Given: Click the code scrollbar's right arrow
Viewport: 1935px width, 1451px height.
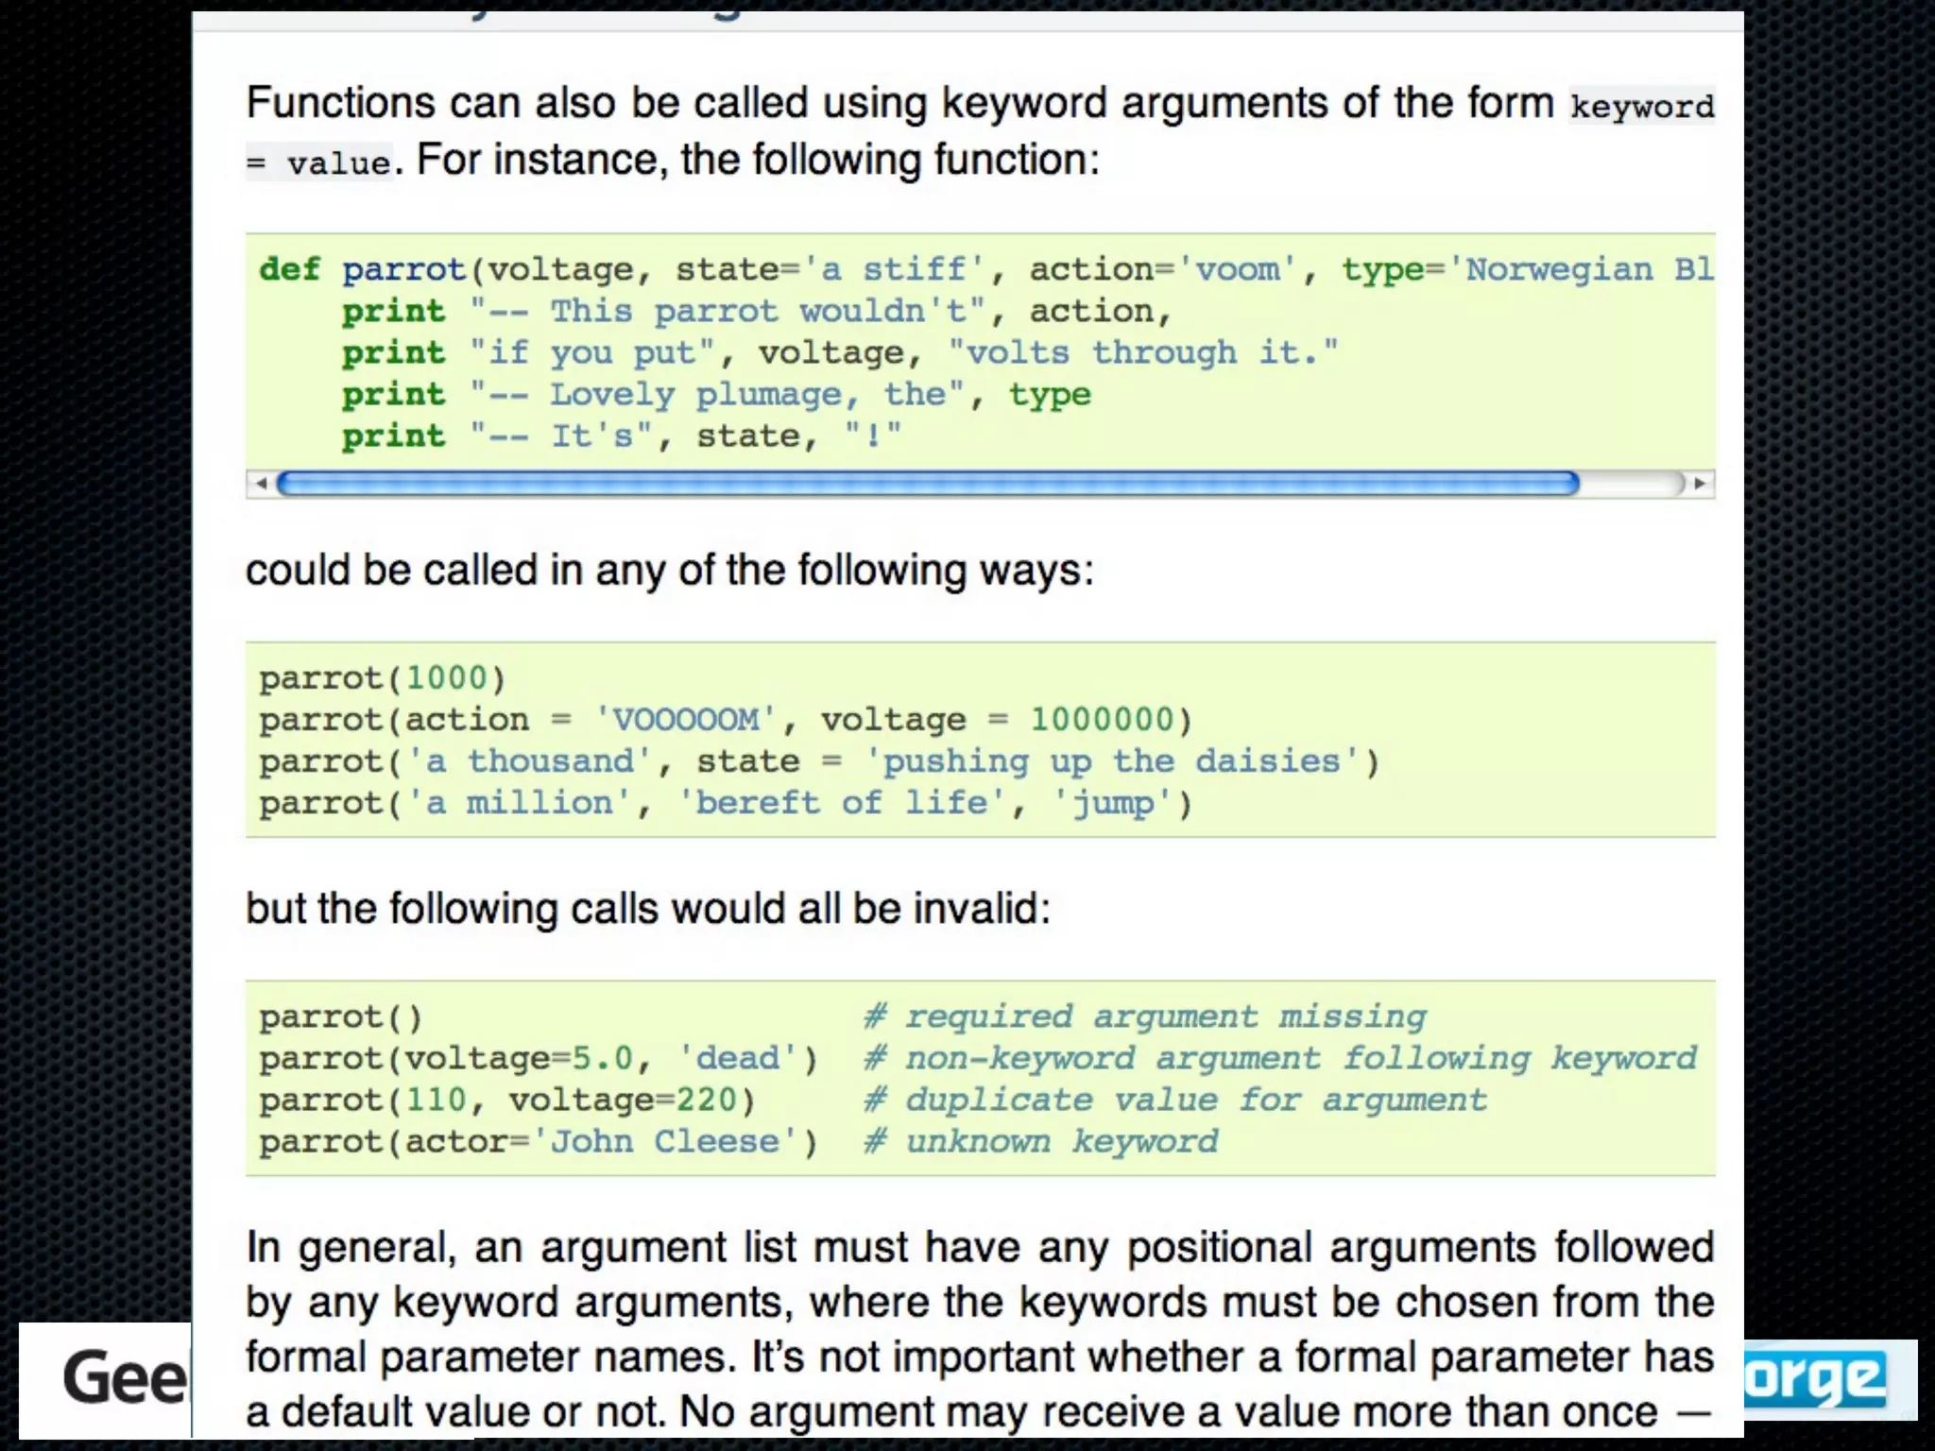Looking at the screenshot, I should [1700, 484].
